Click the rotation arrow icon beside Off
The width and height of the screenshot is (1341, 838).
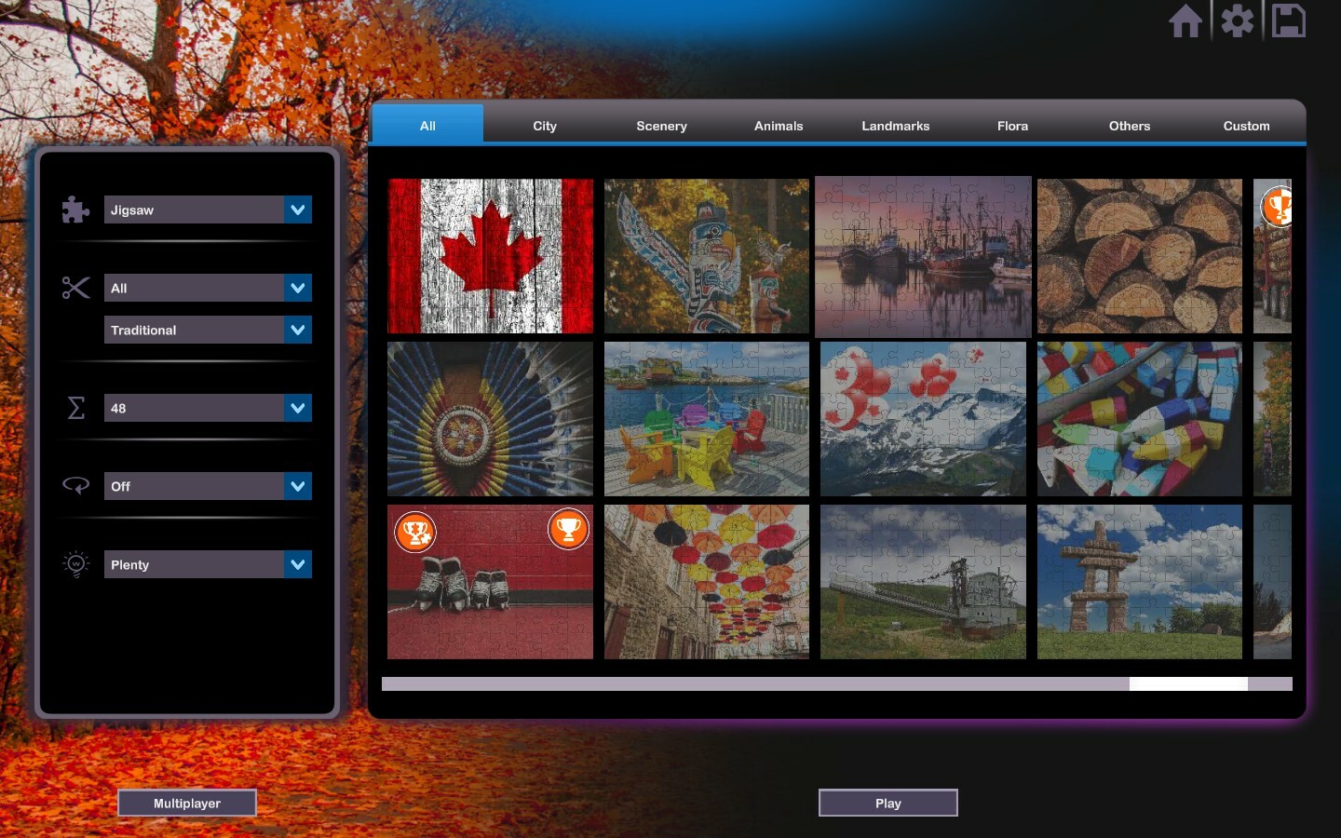tap(75, 486)
